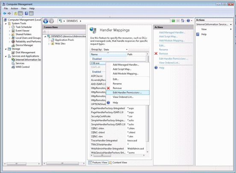Click the Device Manager icon
Image resolution: width=236 pixels, height=173 pixels.
[x=13, y=45]
